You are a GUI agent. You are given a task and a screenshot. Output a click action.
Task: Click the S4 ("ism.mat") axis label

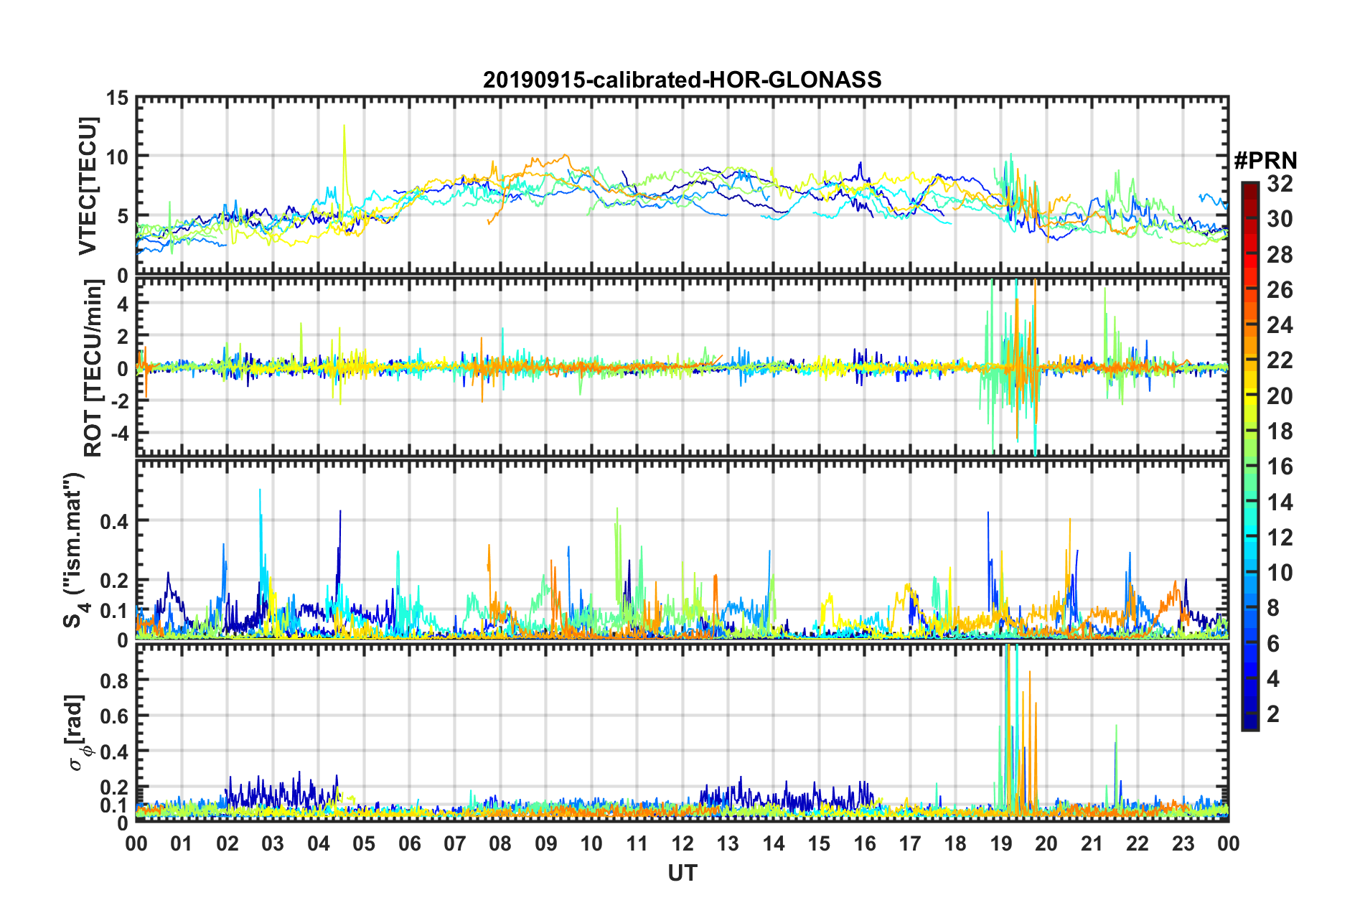click(75, 550)
